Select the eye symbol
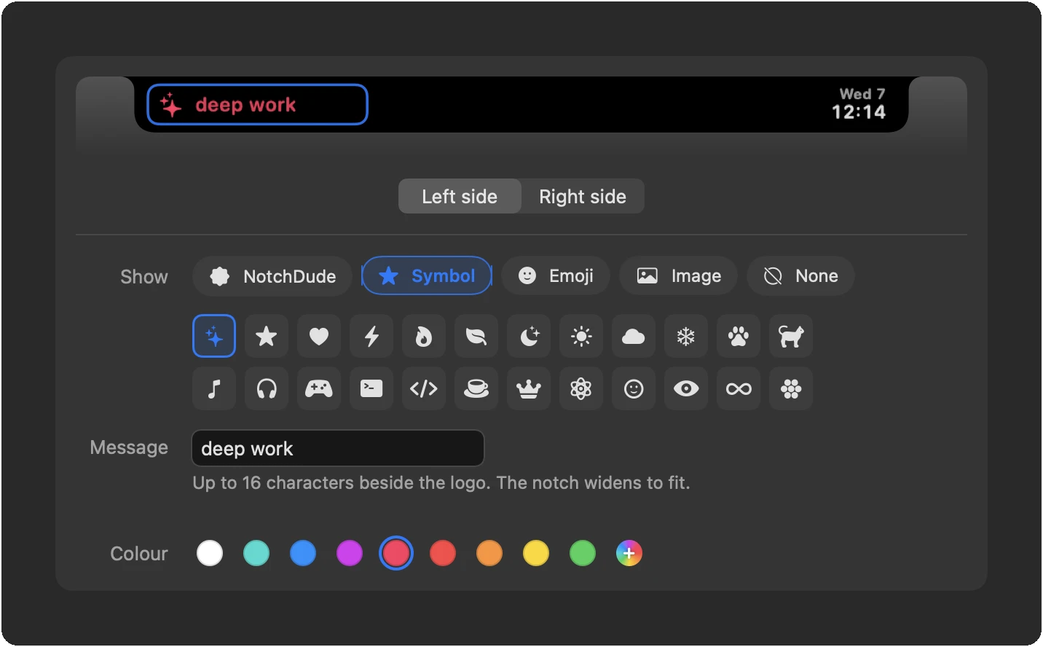 coord(686,388)
